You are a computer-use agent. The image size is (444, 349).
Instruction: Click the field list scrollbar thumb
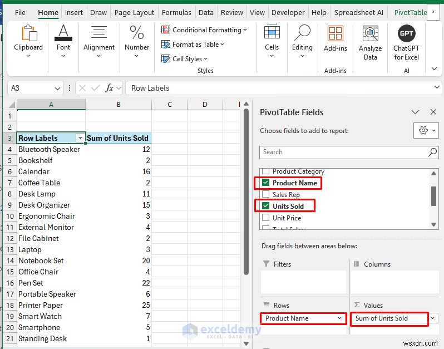pos(433,196)
